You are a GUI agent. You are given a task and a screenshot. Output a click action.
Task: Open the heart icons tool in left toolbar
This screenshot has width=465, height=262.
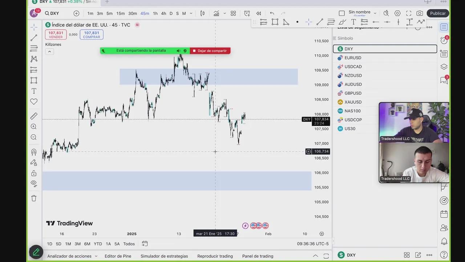[34, 102]
